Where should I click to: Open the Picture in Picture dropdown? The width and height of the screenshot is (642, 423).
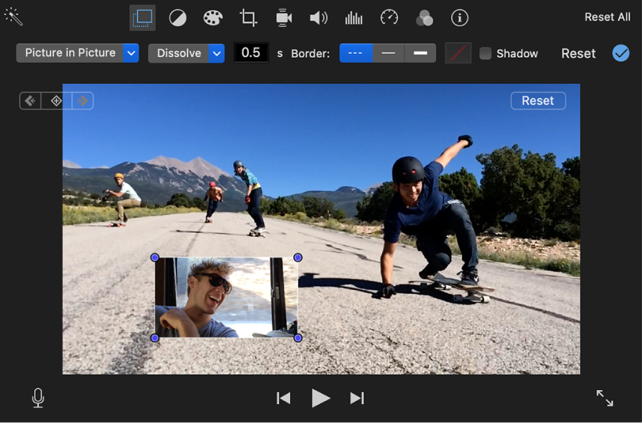coord(77,52)
